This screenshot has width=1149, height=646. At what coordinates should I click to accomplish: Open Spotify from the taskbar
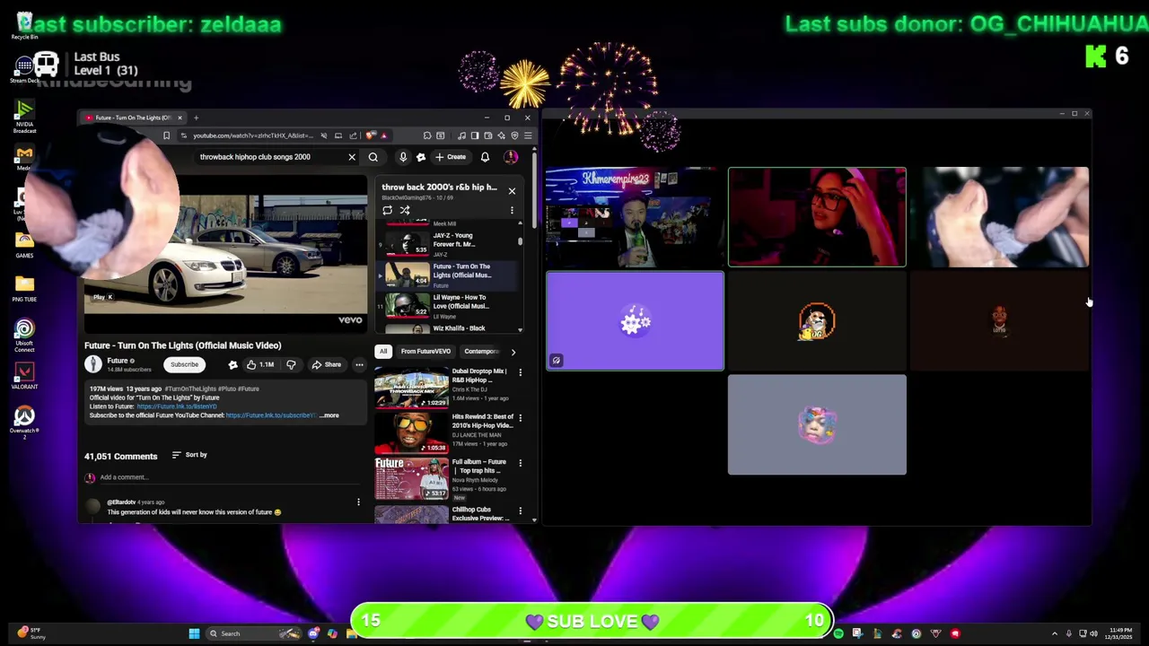pos(838,633)
